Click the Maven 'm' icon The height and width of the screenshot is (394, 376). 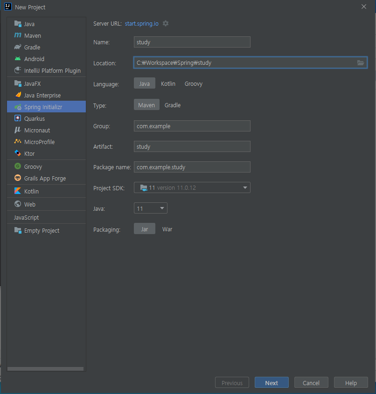click(18, 35)
